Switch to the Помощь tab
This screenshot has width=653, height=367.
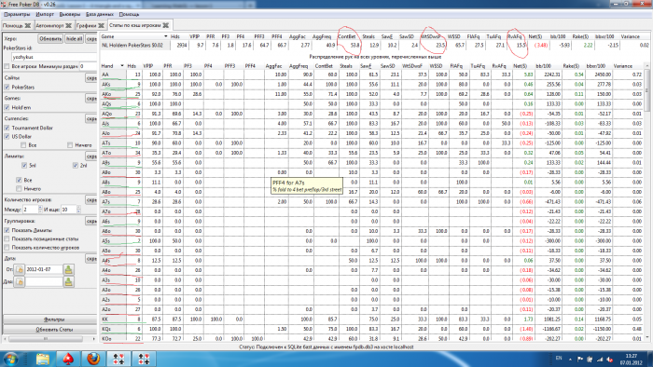click(x=12, y=26)
